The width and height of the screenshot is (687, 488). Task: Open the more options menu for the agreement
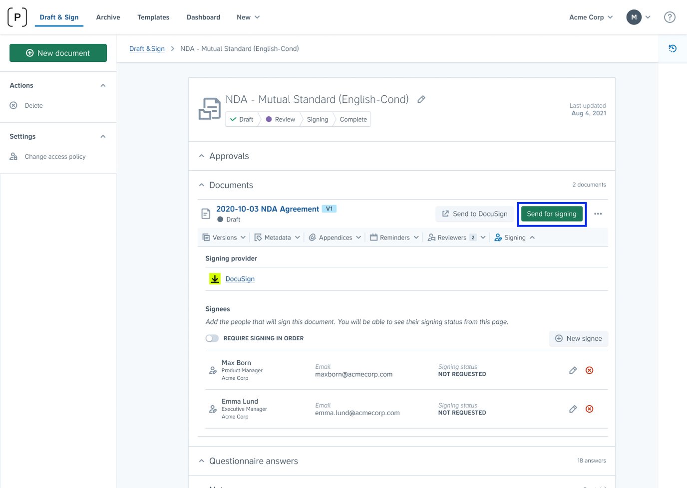click(x=598, y=214)
